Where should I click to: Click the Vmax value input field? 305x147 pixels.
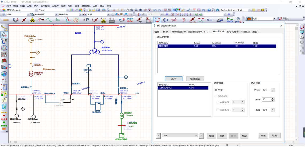click(x=266, y=90)
